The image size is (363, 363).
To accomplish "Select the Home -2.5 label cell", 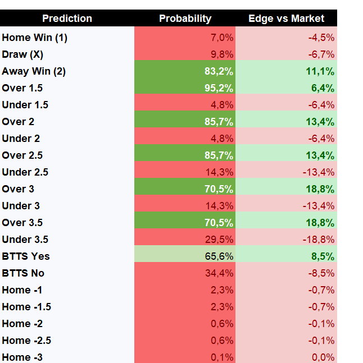I will tap(67, 341).
